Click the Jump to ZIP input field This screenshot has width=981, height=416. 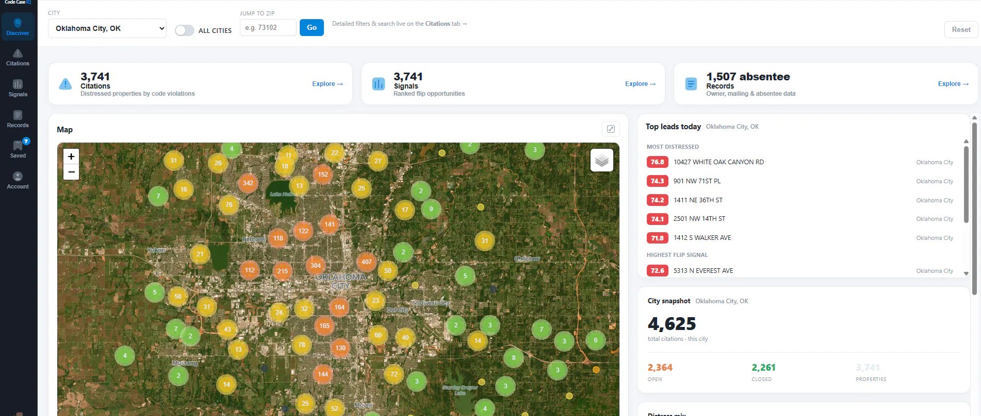(x=268, y=28)
